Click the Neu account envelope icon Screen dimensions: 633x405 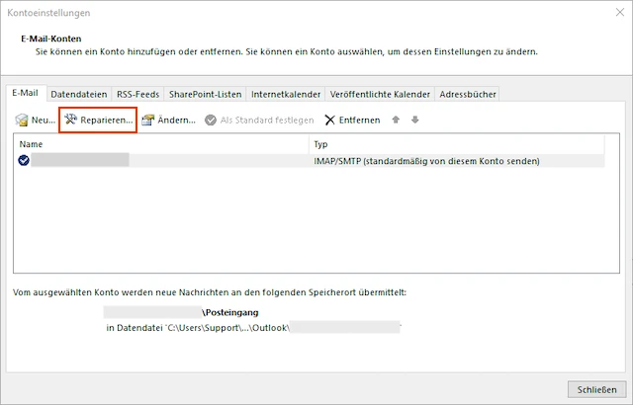22,120
